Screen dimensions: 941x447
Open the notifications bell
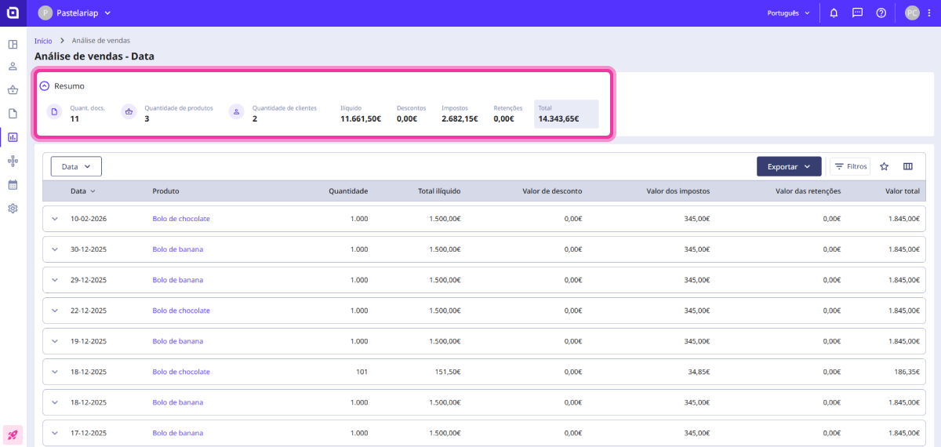click(x=834, y=13)
